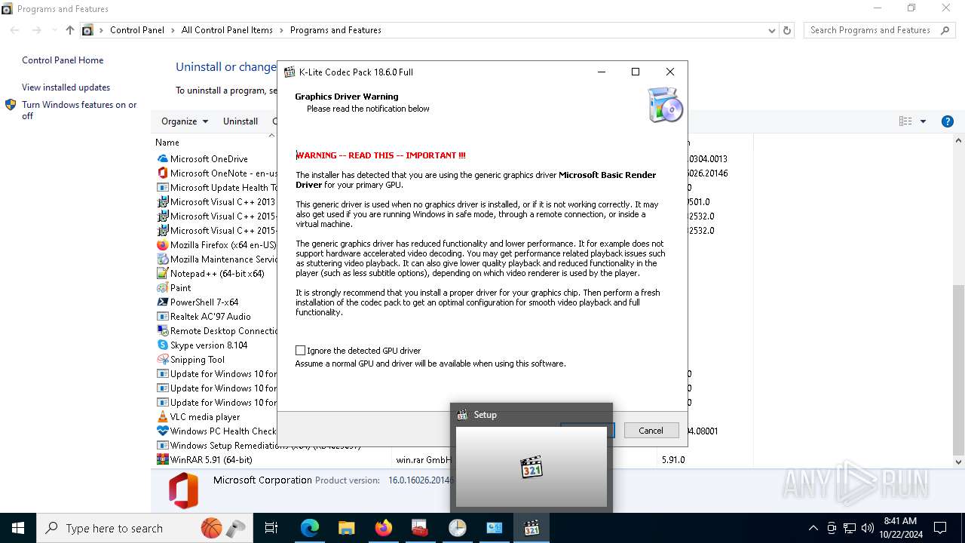Click Remote Desktop Connection icon
The height and width of the screenshot is (543, 965).
[x=162, y=331]
